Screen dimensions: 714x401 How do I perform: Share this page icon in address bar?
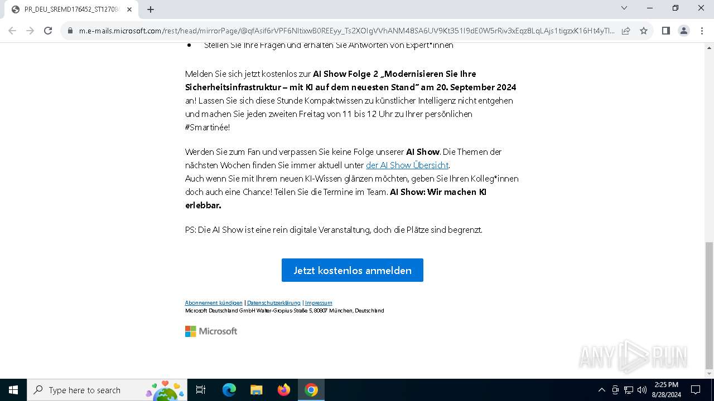pyautogui.click(x=626, y=31)
